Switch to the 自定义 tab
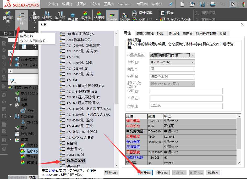 188,33
